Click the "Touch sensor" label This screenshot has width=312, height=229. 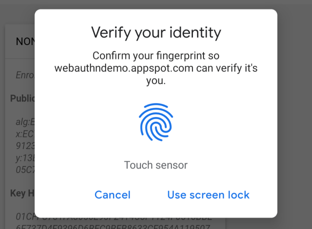point(156,165)
